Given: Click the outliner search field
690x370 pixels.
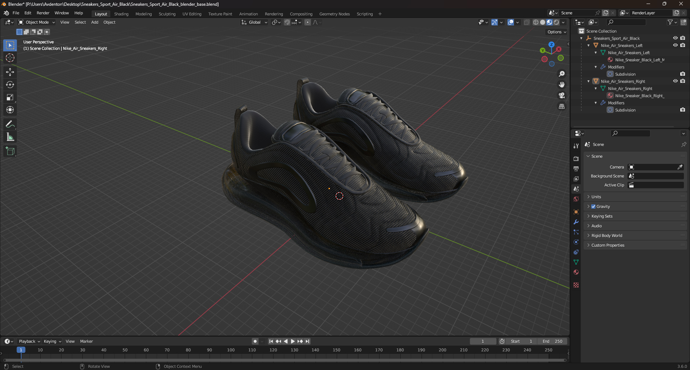Looking at the screenshot, I should (626, 22).
